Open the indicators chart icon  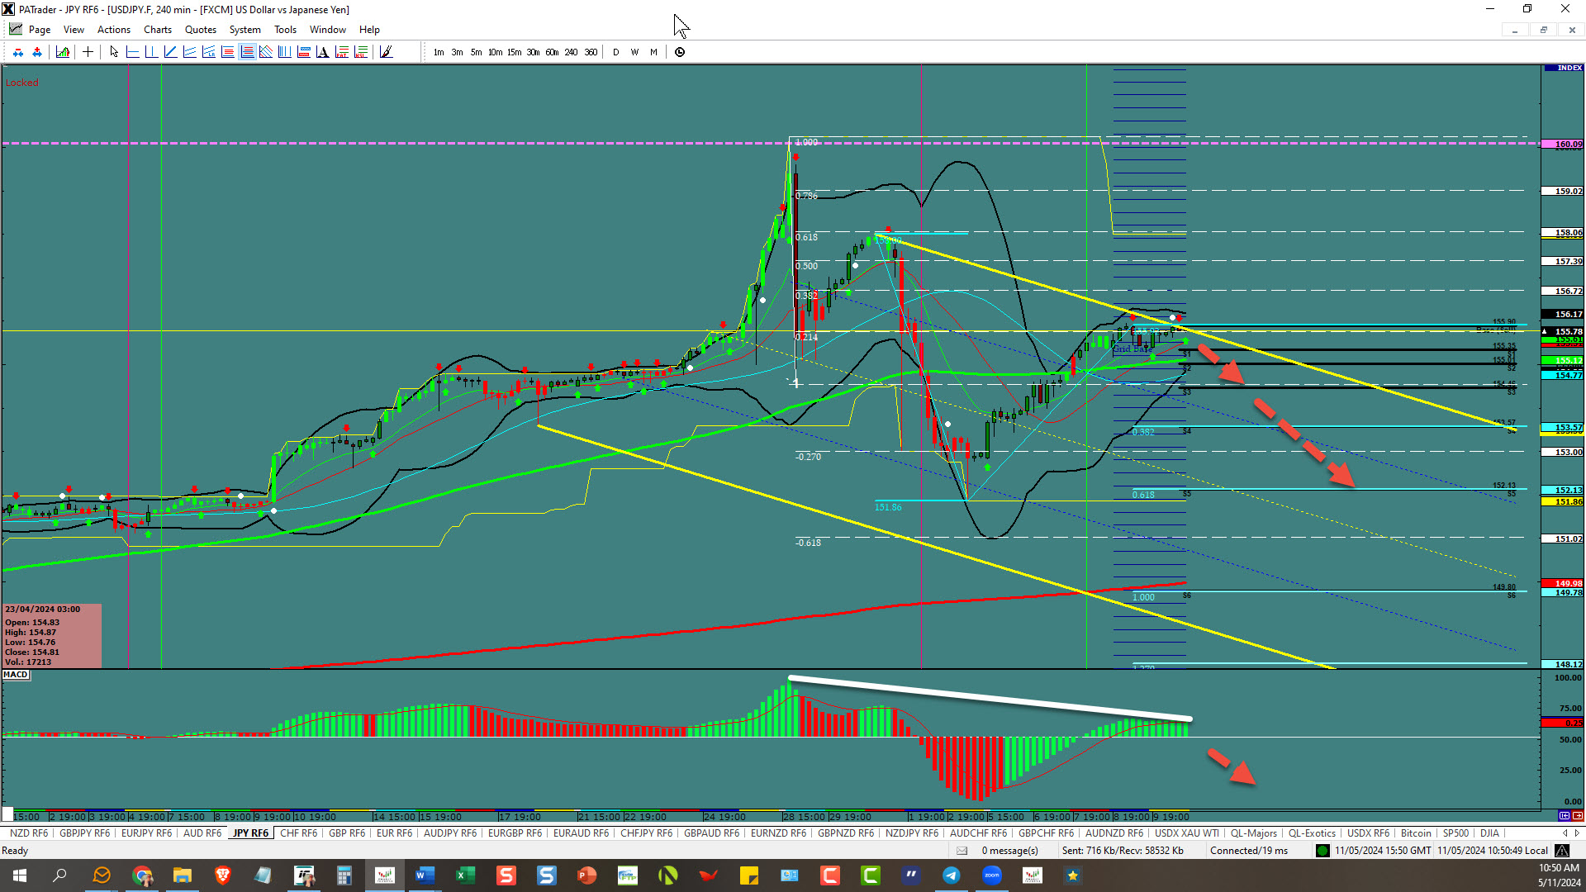(63, 52)
